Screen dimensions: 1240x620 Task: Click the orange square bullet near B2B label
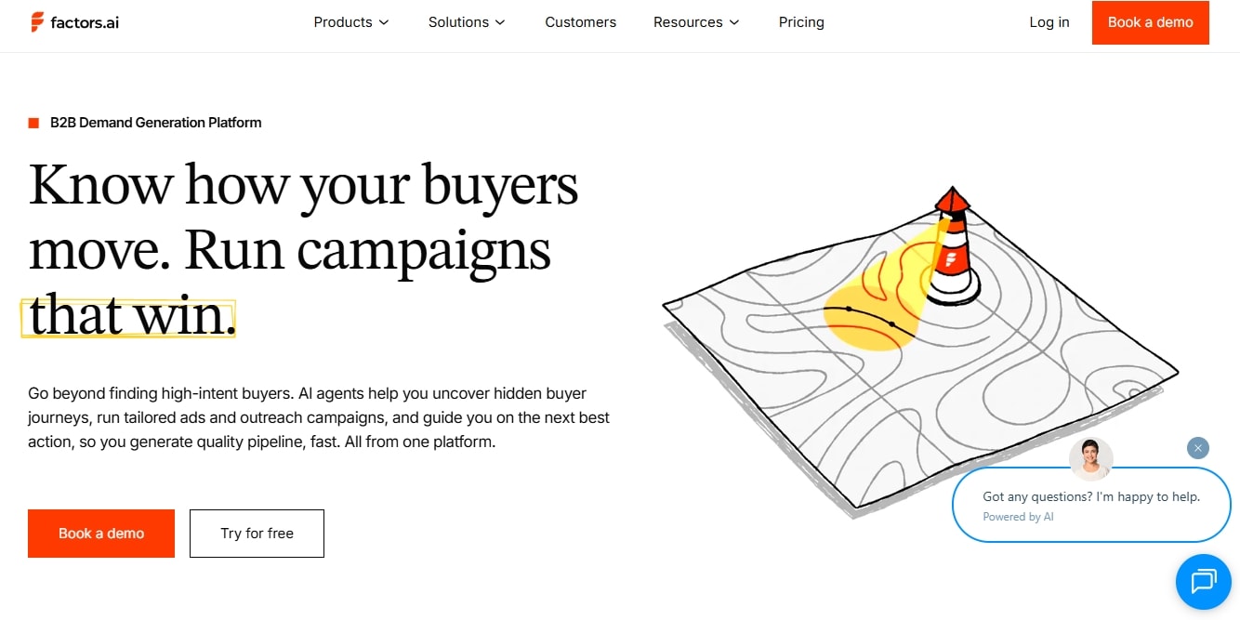[32, 122]
